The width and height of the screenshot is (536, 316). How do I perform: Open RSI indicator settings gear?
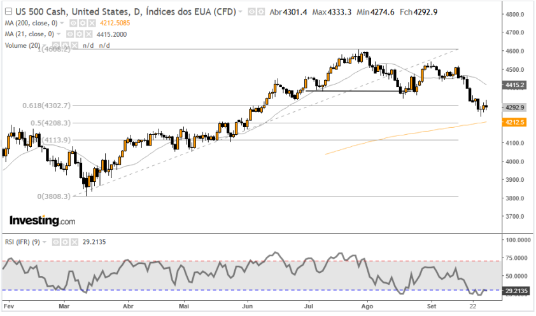tap(64, 242)
